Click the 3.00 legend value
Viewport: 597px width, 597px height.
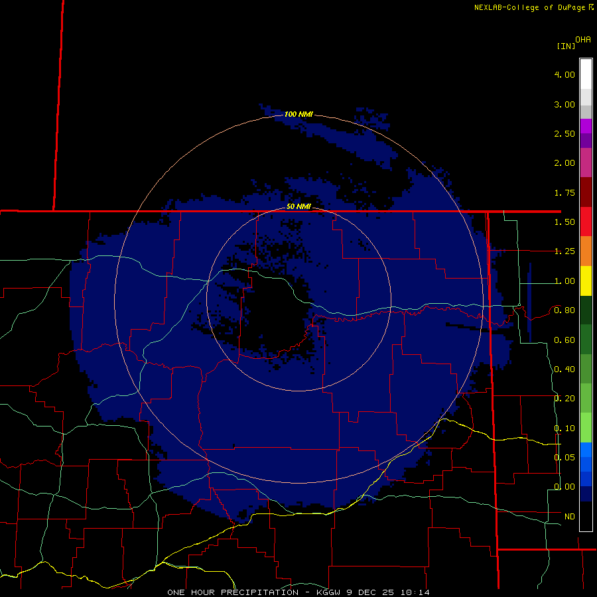click(564, 104)
